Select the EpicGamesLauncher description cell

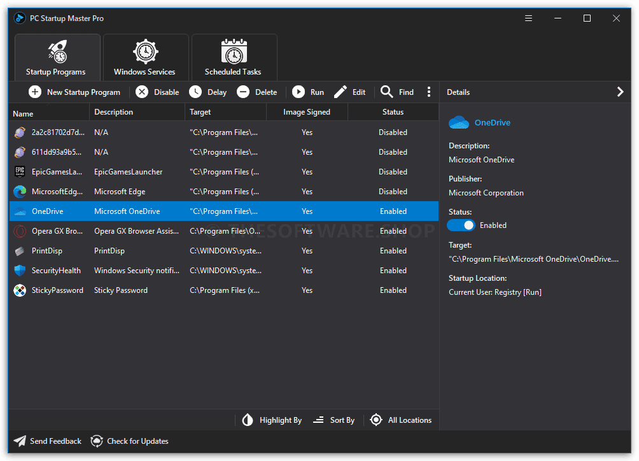129,172
